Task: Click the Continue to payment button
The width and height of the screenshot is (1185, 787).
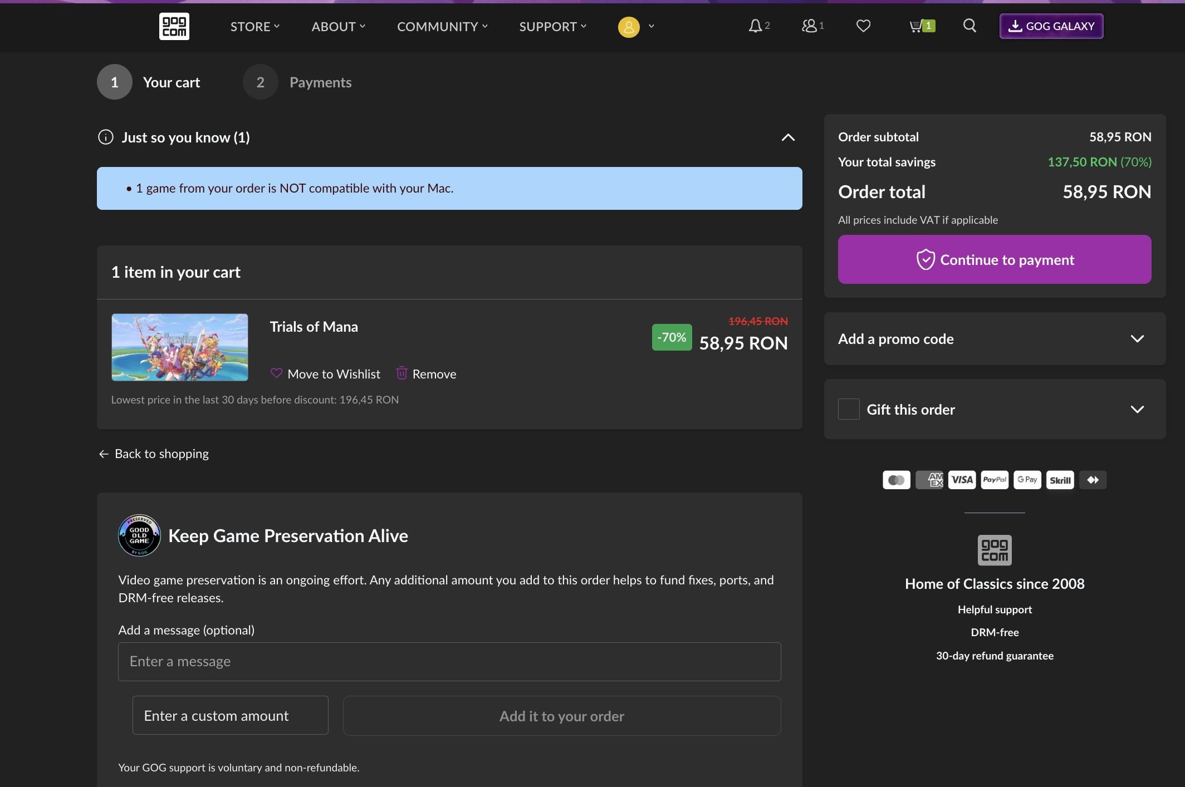Action: click(x=995, y=259)
